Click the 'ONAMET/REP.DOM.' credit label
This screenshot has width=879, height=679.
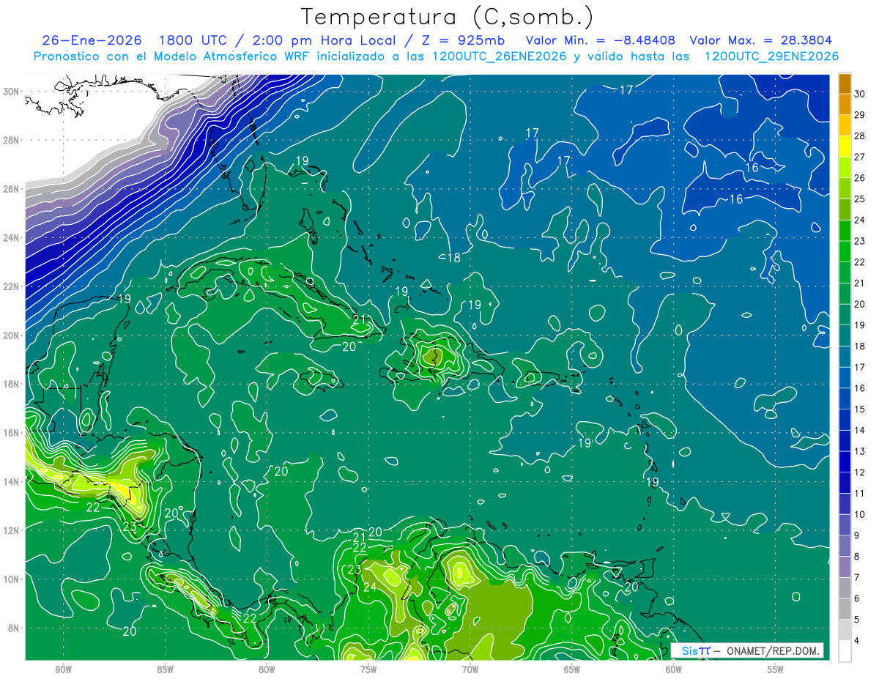point(774,650)
